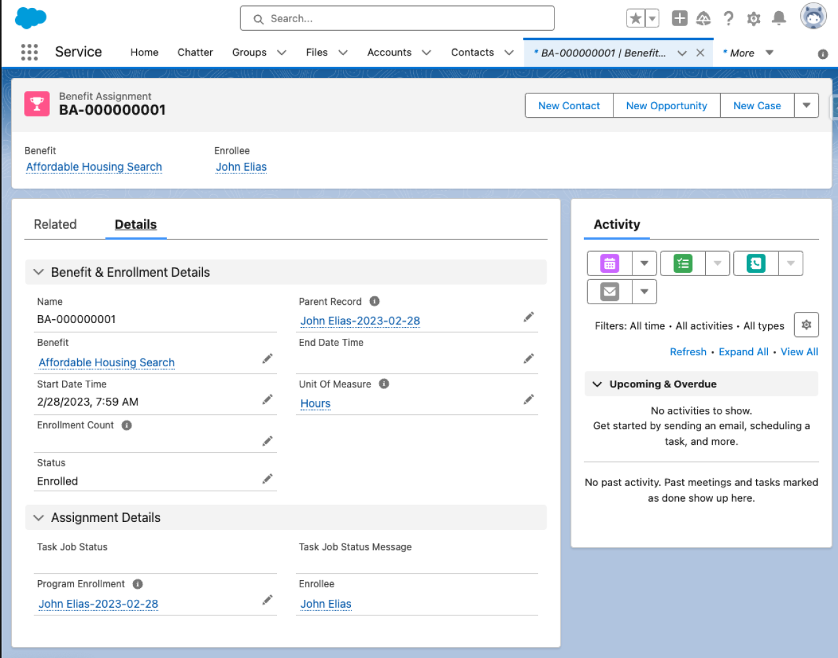Click the New Task checklist icon
The height and width of the screenshot is (658, 838).
point(683,264)
